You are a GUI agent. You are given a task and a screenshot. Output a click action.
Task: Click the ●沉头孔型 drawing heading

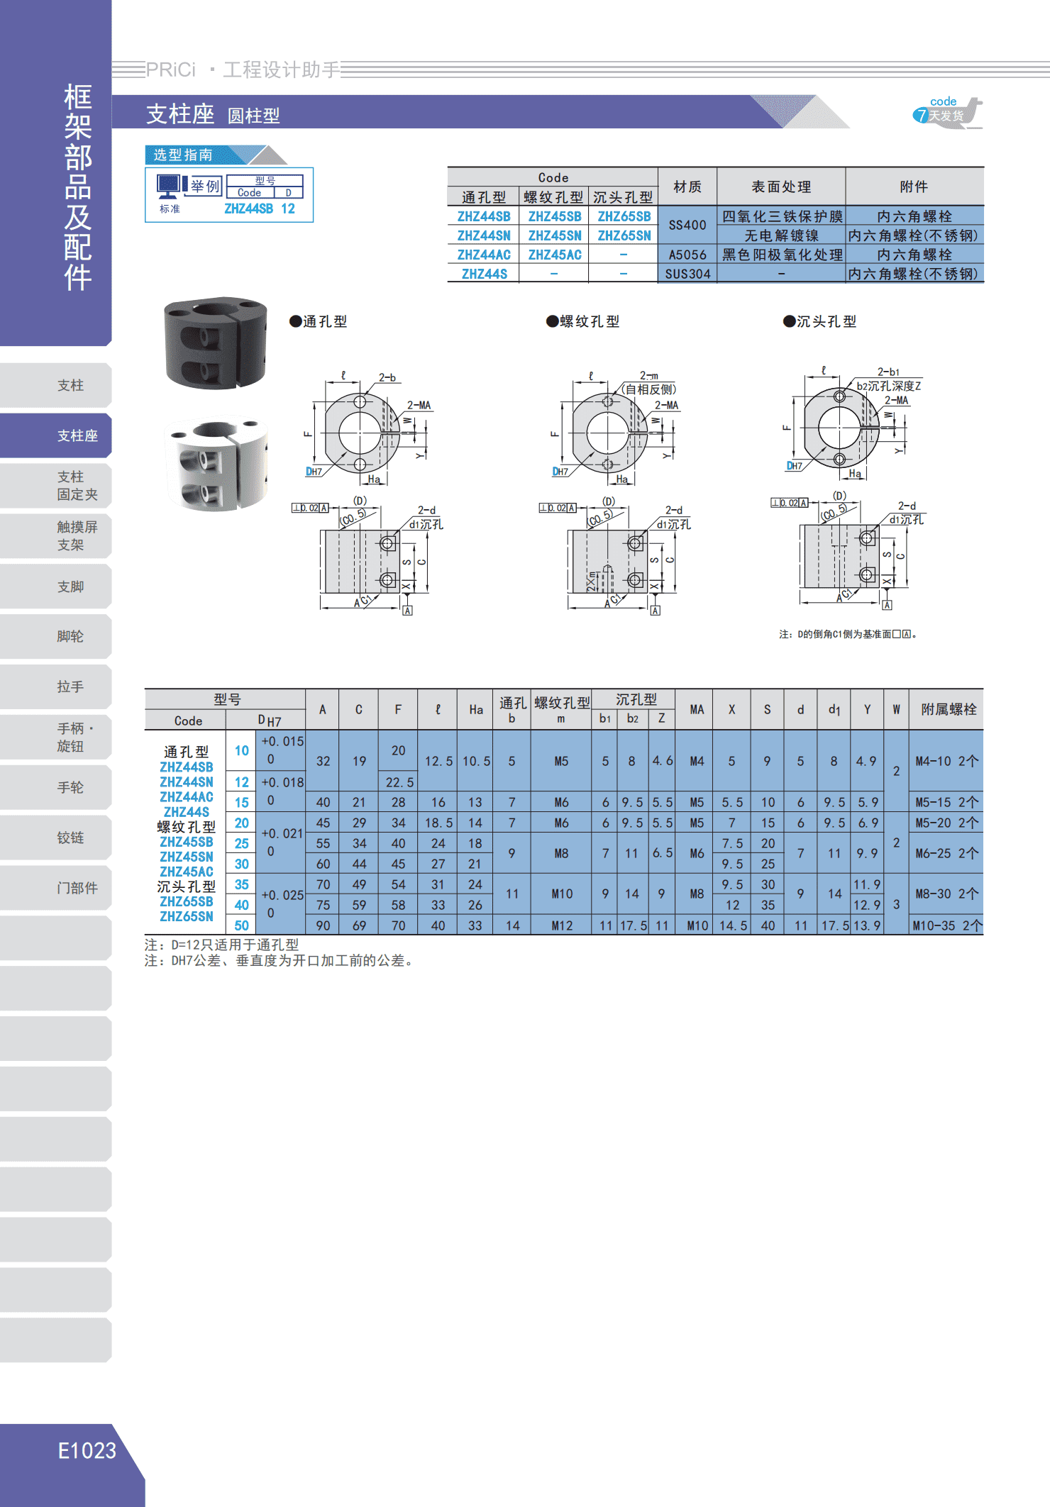coord(819,321)
